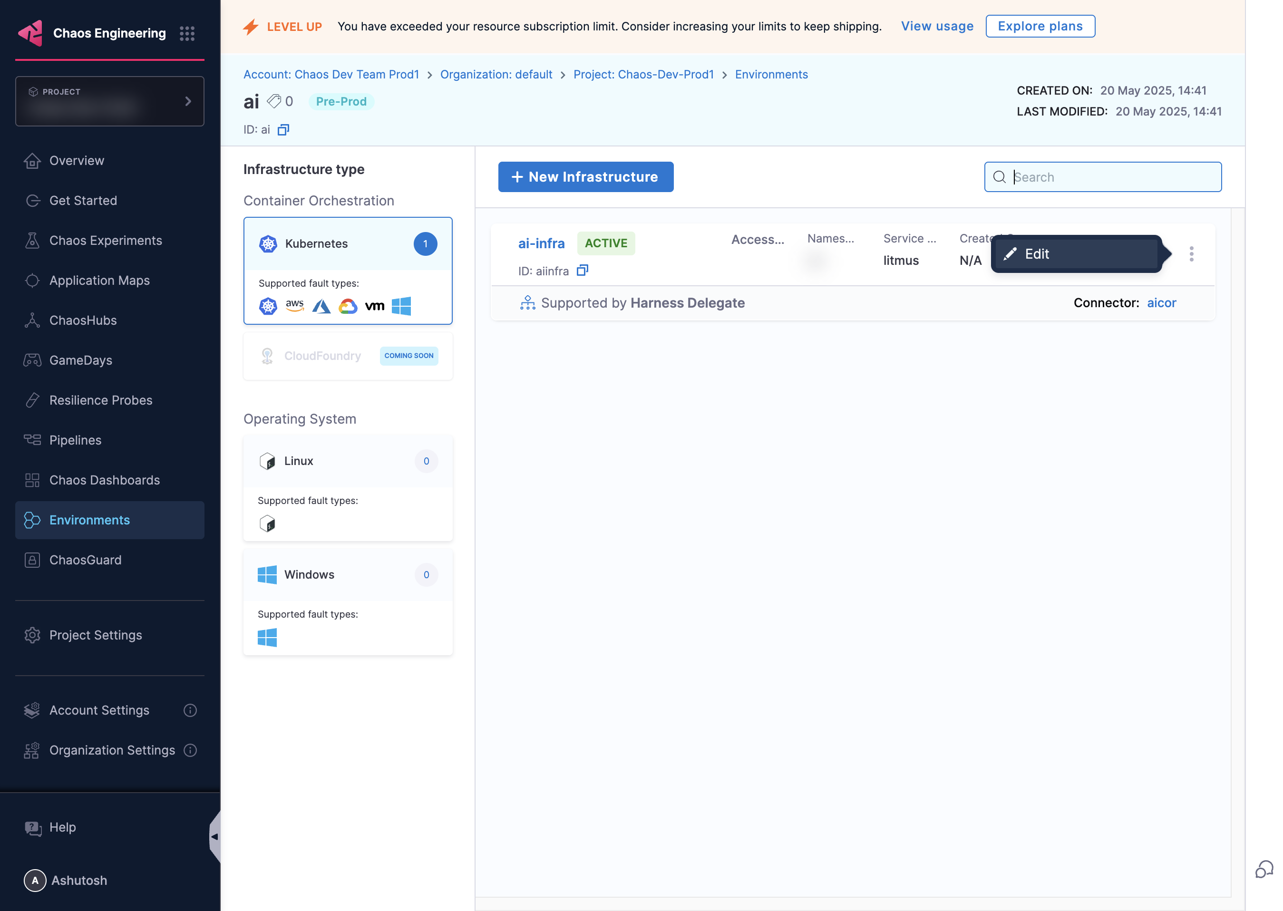Expand the Project selector chevron
The height and width of the screenshot is (911, 1283).
[x=188, y=101]
